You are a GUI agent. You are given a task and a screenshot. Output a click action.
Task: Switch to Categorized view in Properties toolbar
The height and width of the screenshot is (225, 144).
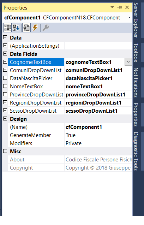pos(7,28)
